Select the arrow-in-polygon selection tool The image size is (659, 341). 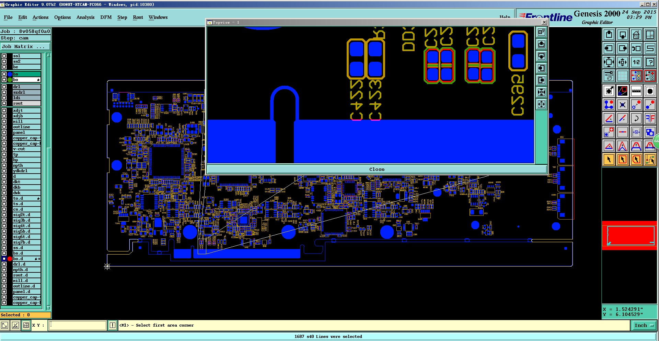[x=636, y=160]
